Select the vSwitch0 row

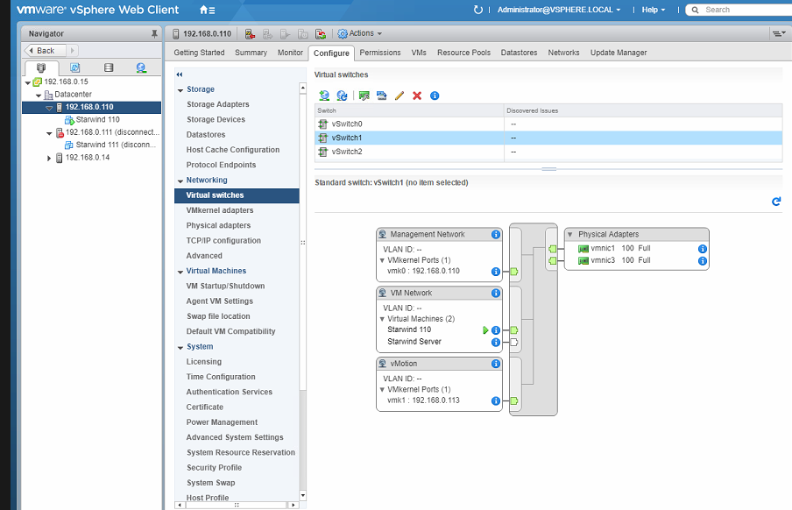click(548, 124)
